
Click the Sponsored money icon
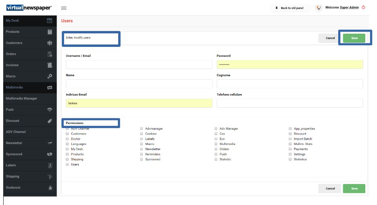pyautogui.click(x=50, y=154)
